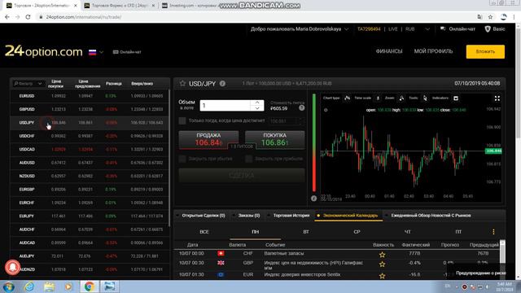The width and height of the screenshot is (521, 293).
Task: Open the chart Zoom icon
Action: [x=401, y=98]
